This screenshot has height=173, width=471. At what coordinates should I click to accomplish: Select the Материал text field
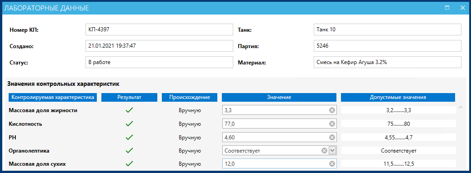[x=387, y=62]
